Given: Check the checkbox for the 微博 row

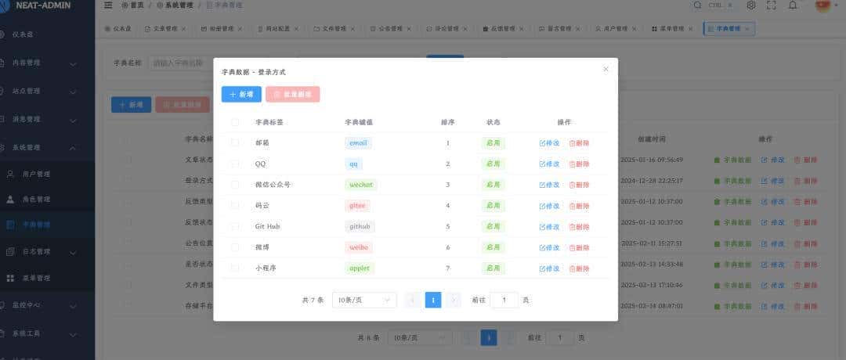Looking at the screenshot, I should click(235, 247).
